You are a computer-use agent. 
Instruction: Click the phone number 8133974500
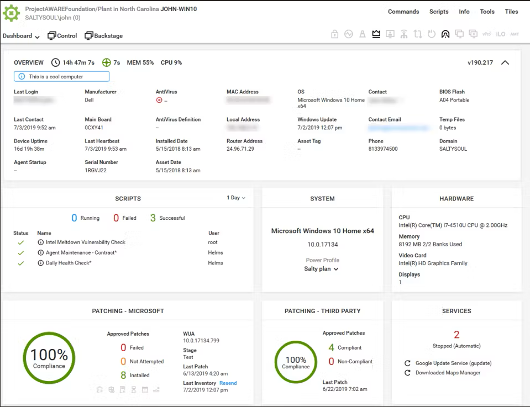(x=383, y=149)
